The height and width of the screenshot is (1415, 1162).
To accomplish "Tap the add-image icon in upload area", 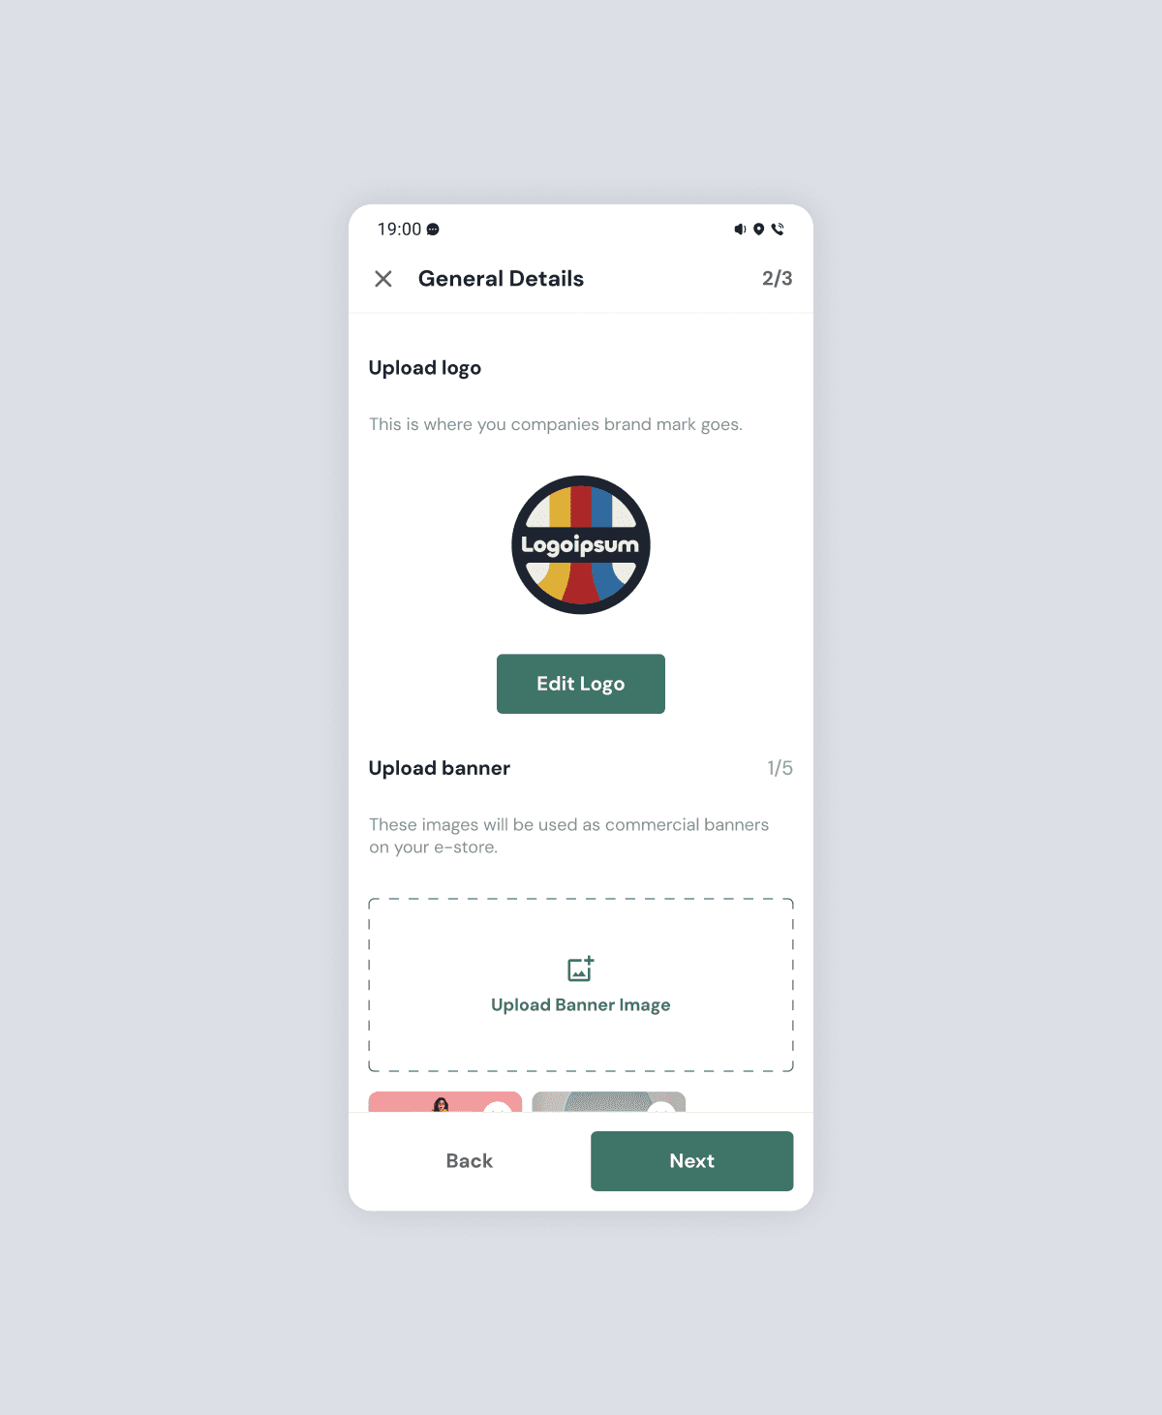I will coord(581,969).
